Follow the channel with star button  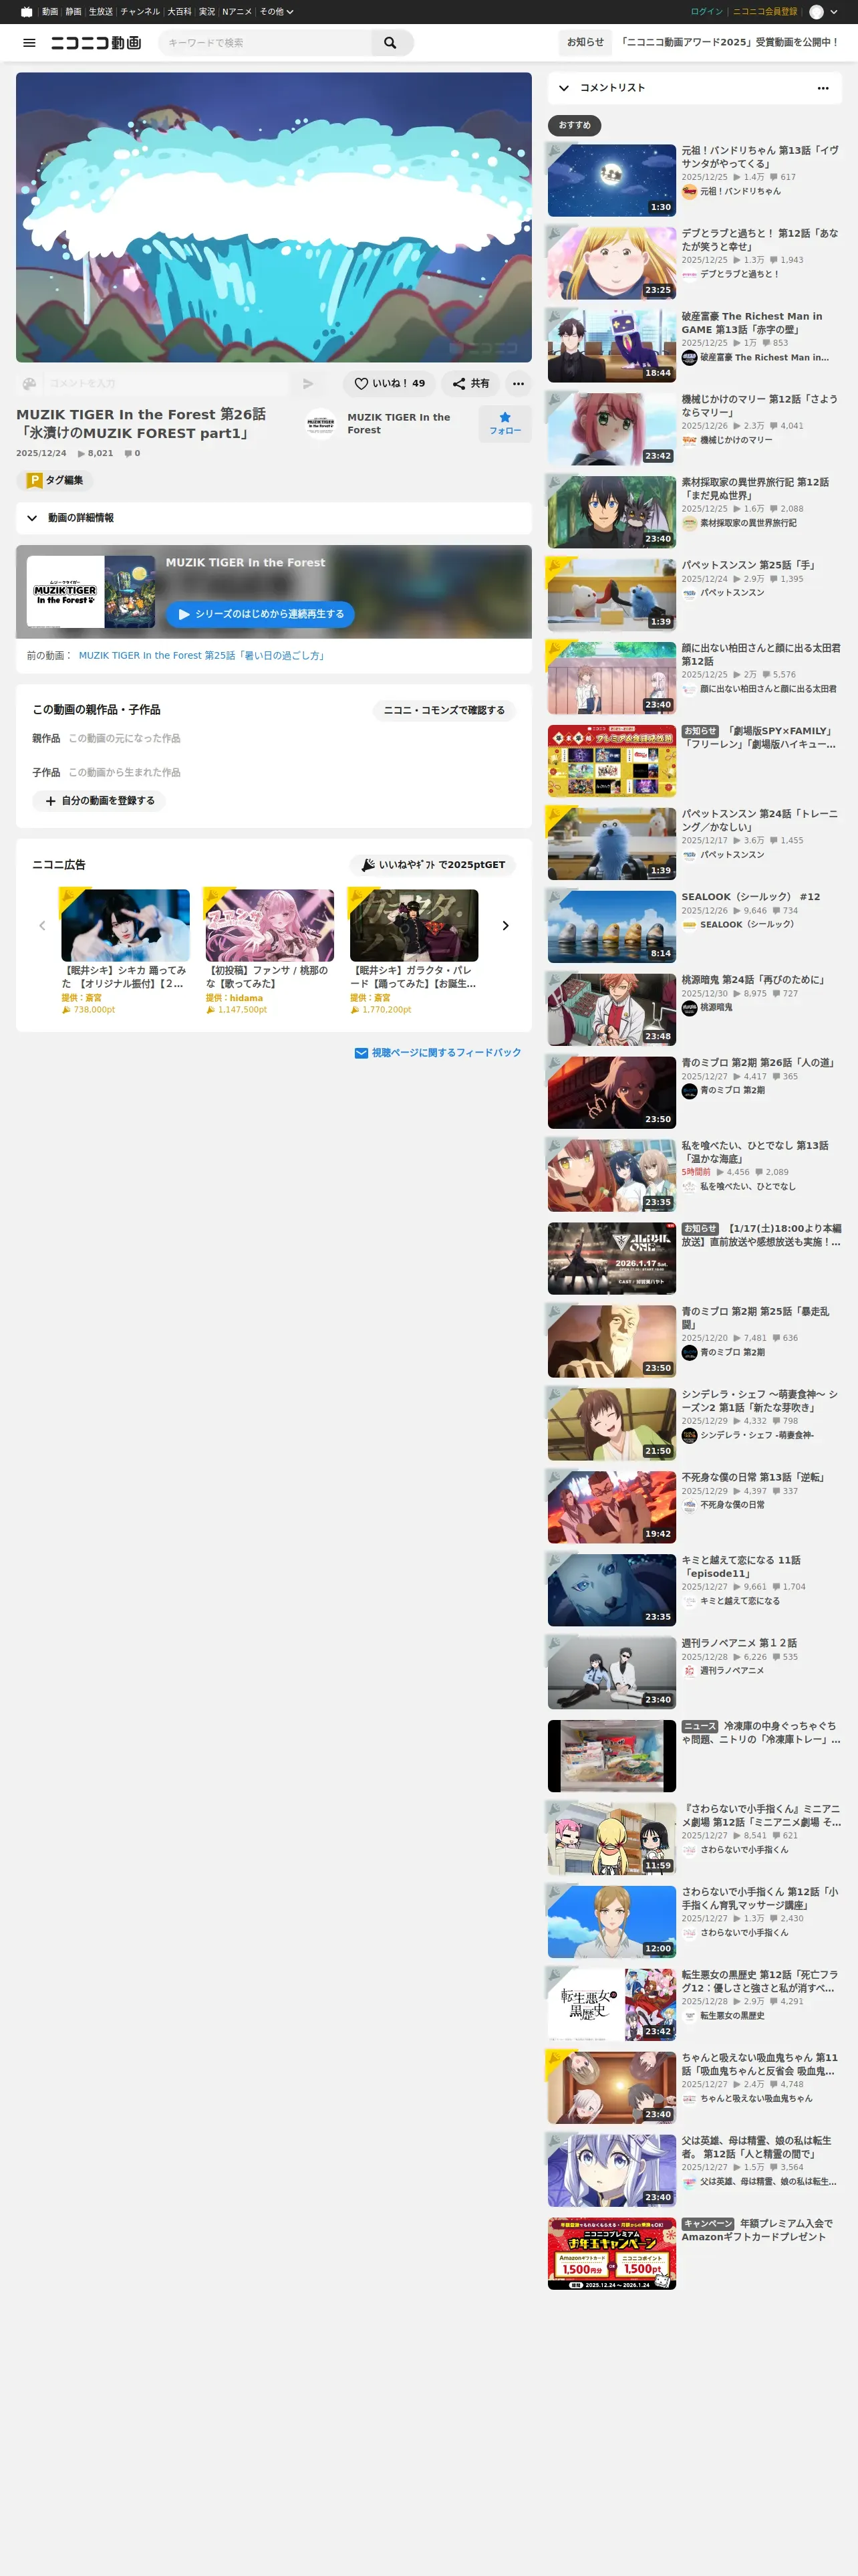(x=505, y=423)
